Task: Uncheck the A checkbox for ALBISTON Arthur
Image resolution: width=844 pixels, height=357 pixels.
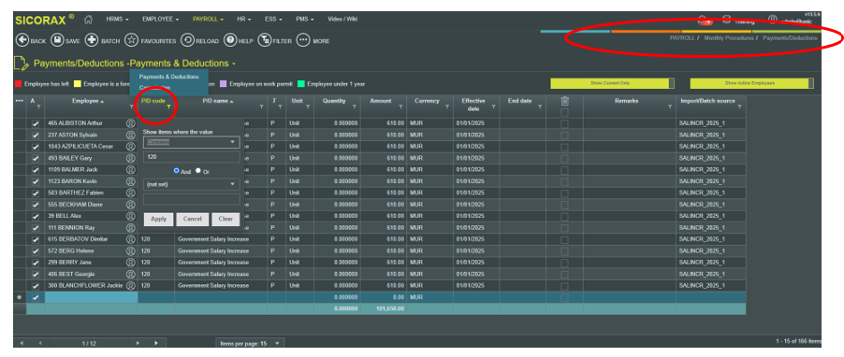Action: 36,123
